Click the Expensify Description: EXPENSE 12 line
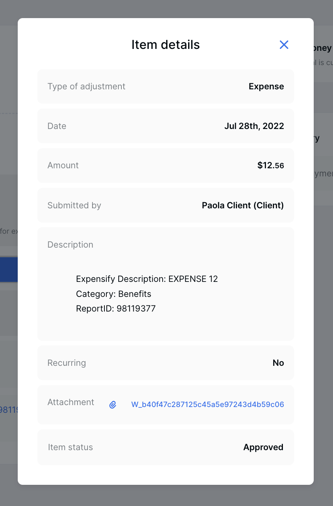333x506 pixels. tap(147, 279)
